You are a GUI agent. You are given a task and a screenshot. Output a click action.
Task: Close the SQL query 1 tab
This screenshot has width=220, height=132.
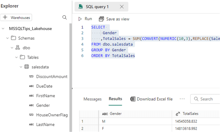(x=122, y=7)
